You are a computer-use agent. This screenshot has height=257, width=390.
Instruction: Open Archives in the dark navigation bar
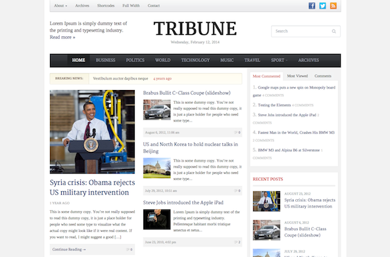pos(308,60)
